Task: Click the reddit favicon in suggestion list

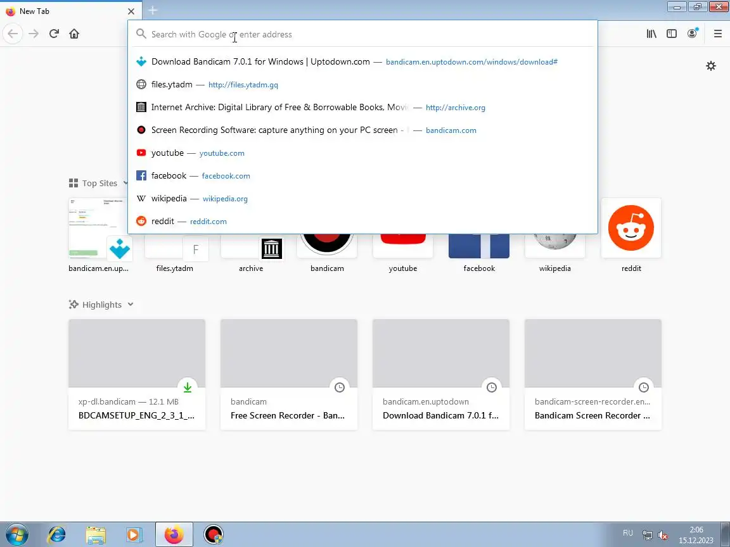Action: pyautogui.click(x=141, y=221)
